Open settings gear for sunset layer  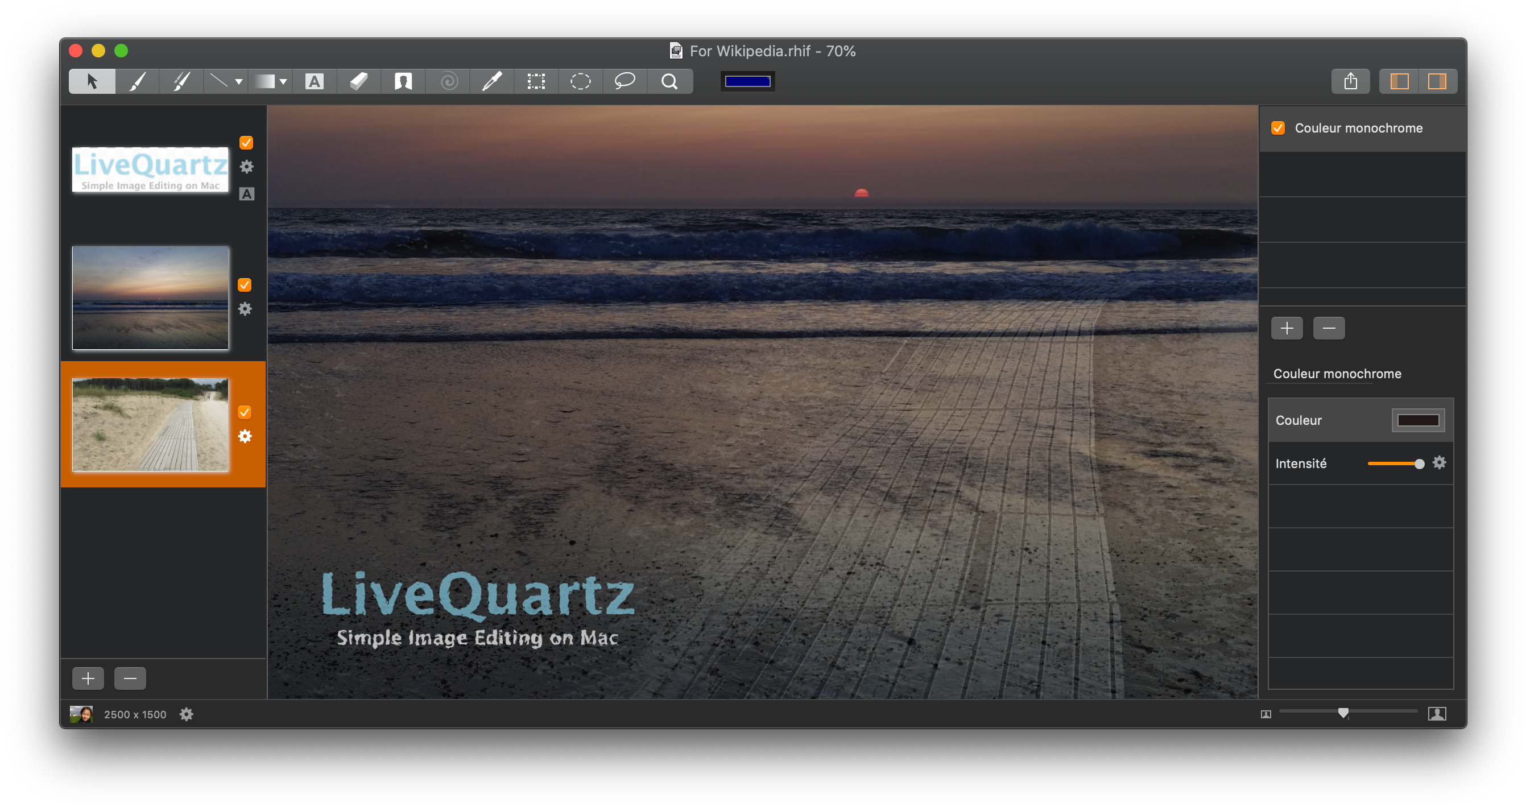(x=245, y=309)
